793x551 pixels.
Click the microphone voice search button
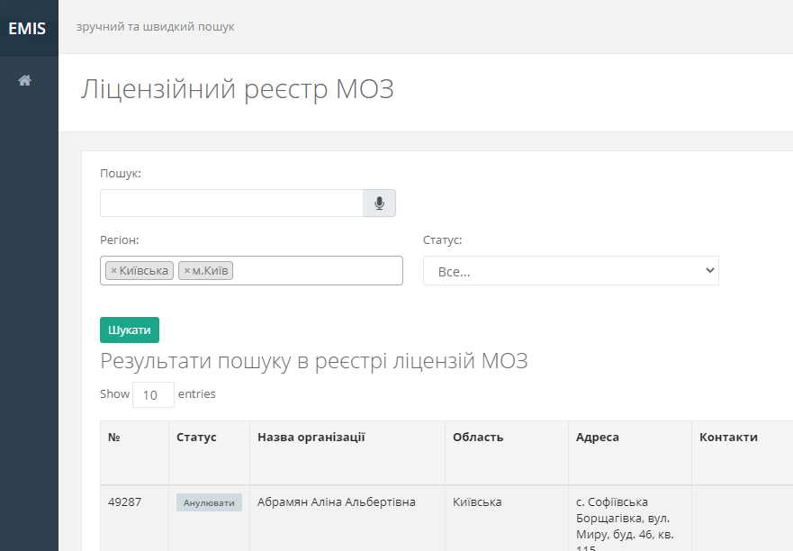(379, 203)
